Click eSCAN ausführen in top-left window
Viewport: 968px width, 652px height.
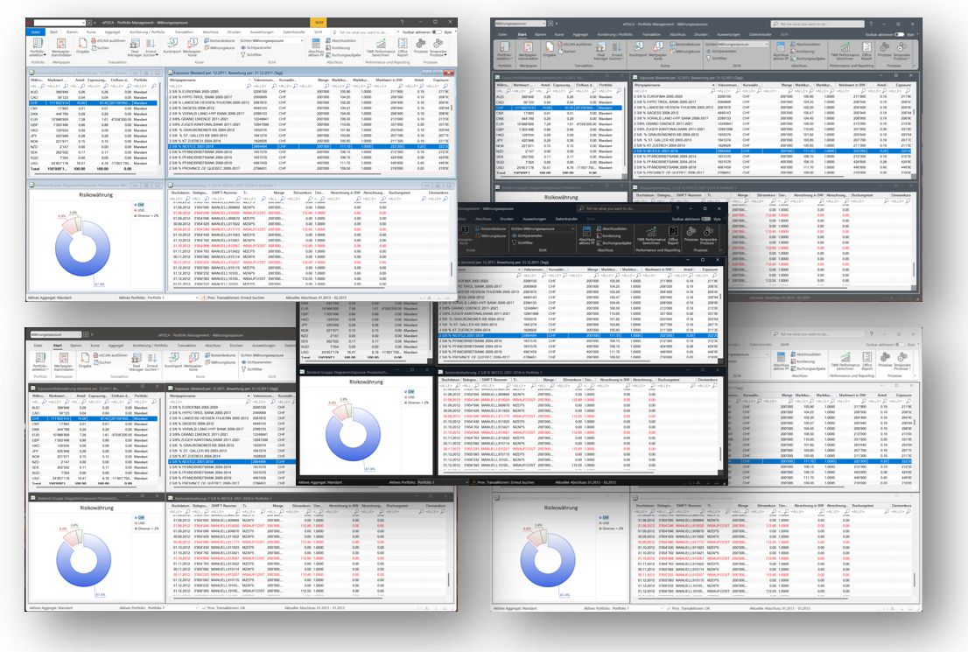(109, 42)
